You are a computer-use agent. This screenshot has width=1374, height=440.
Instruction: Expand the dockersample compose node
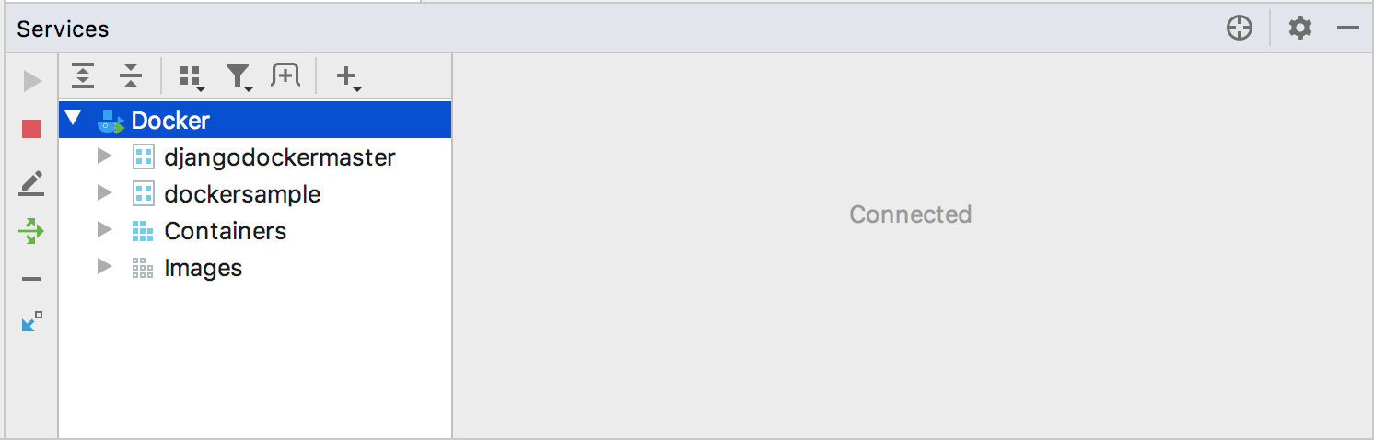tap(104, 193)
